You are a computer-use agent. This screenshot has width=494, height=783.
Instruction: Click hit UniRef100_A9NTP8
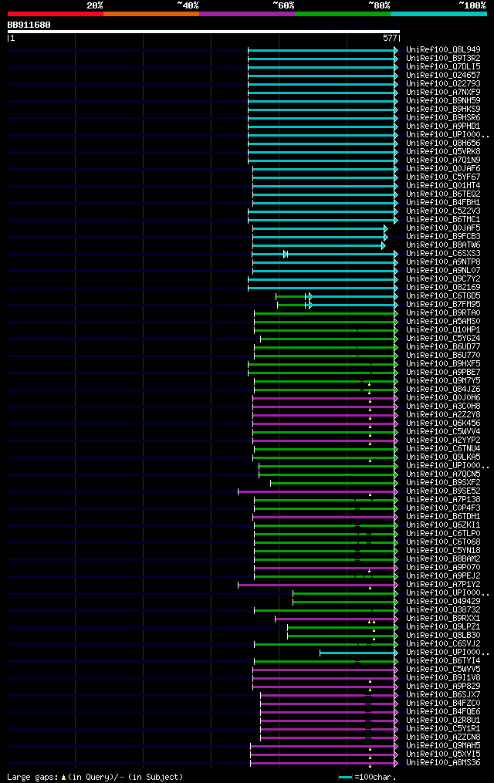(x=443, y=262)
